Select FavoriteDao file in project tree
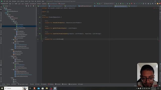Screen dimensions: 161x90 20,25
